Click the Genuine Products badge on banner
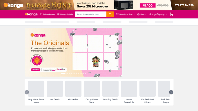This screenshot has width=198, height=111. [x=37, y=60]
